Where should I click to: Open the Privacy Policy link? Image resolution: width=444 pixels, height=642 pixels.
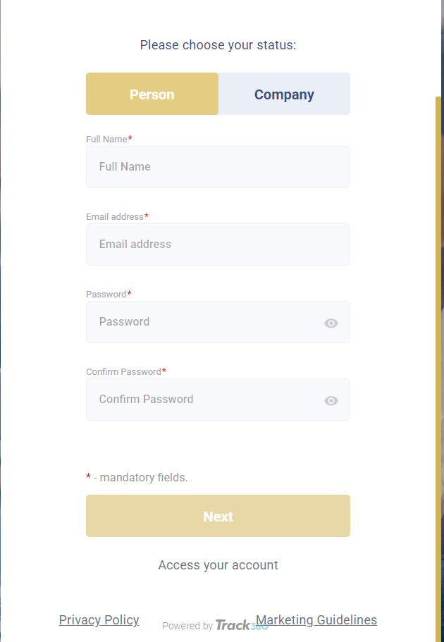(x=99, y=620)
